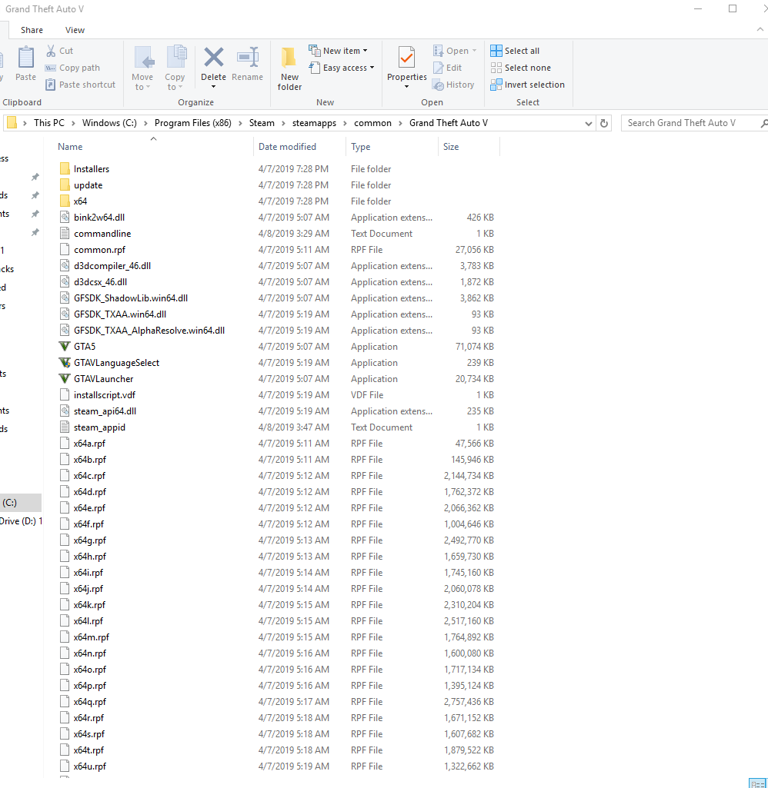Switch to the Share ribbon tab

[32, 30]
